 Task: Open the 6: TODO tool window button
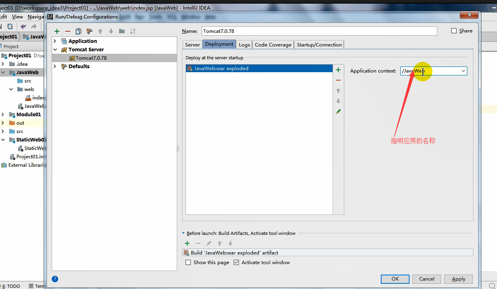pos(10,286)
